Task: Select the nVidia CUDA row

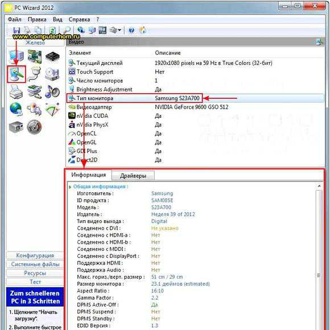Action: tap(195, 116)
